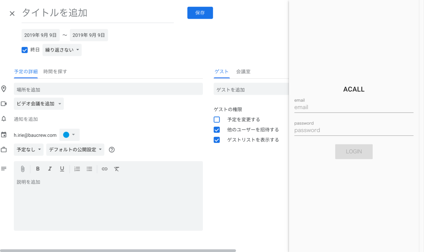Toggle bold formatting in description toolbar

tap(38, 169)
